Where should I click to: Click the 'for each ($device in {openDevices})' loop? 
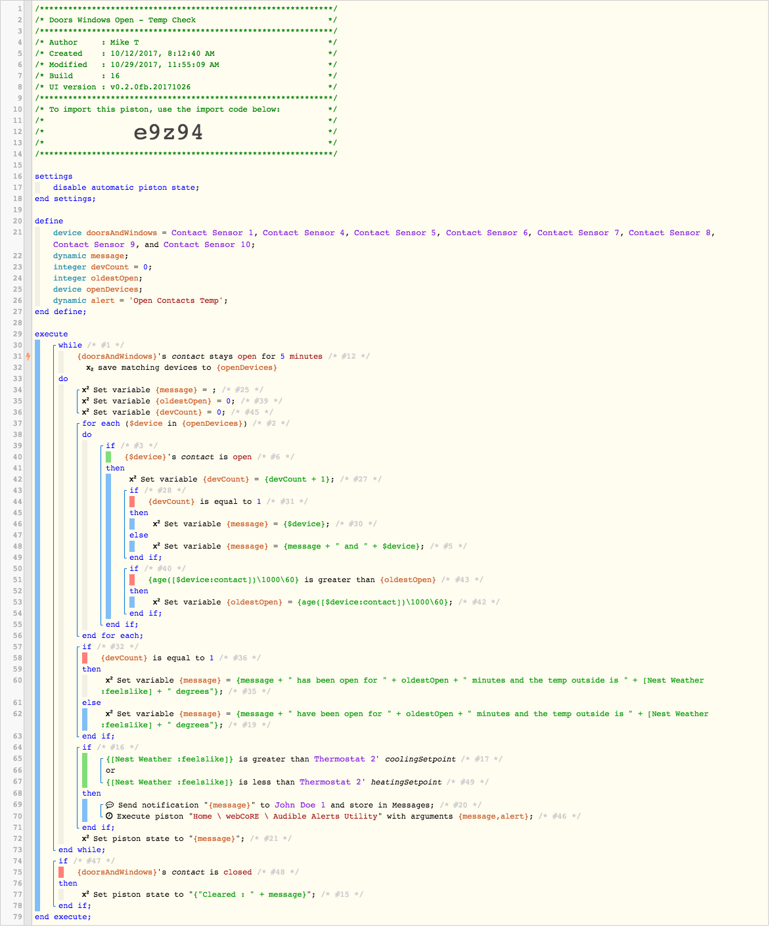[164, 423]
